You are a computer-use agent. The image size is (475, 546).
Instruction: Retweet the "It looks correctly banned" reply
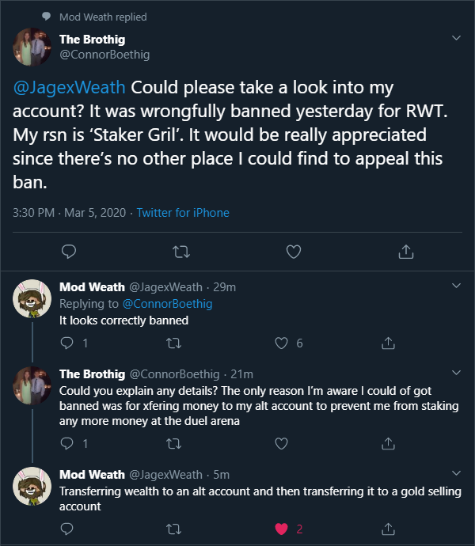(x=173, y=343)
